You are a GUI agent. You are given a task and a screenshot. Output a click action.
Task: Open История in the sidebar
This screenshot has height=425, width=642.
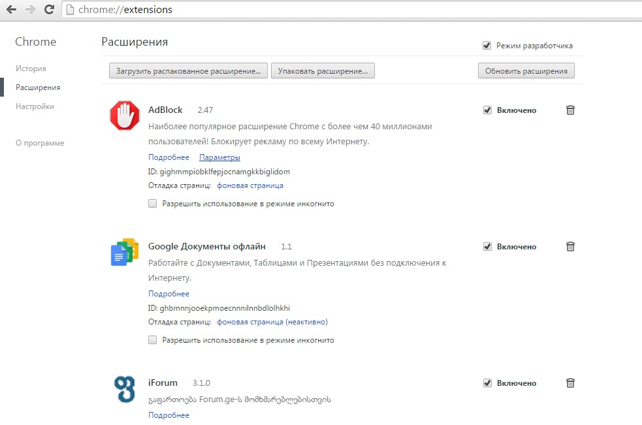click(x=31, y=69)
